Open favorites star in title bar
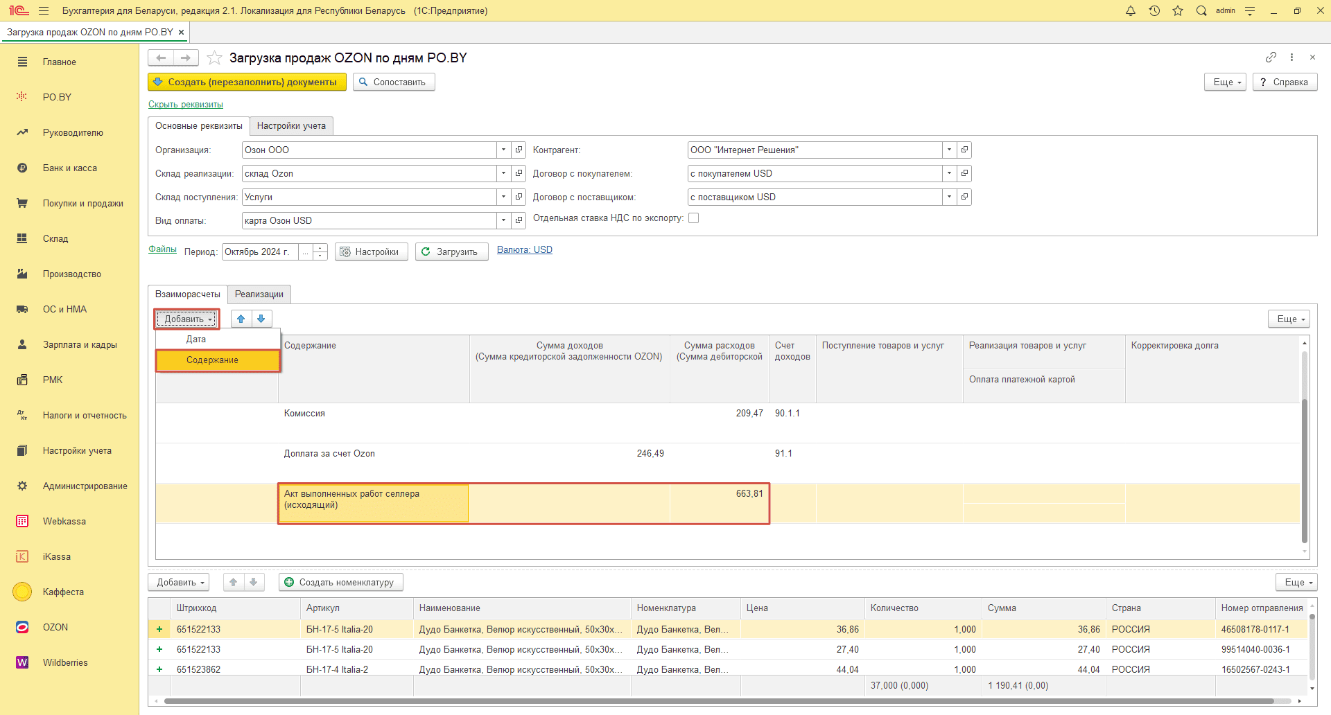Viewport: 1331px width, 715px height. point(1178,10)
